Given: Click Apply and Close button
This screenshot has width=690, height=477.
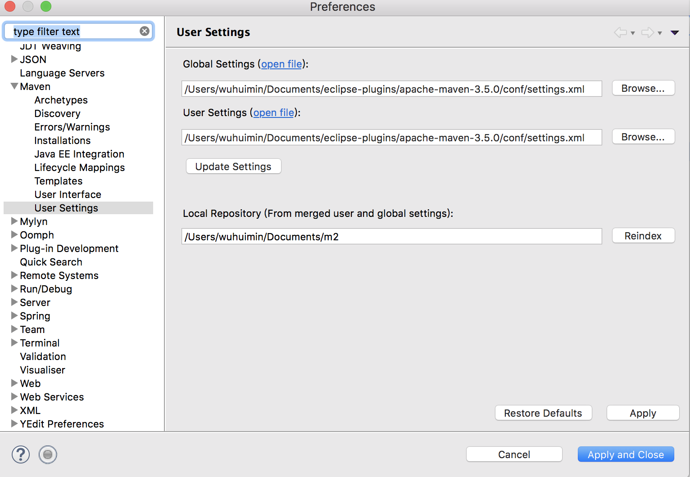Looking at the screenshot, I should (626, 454).
